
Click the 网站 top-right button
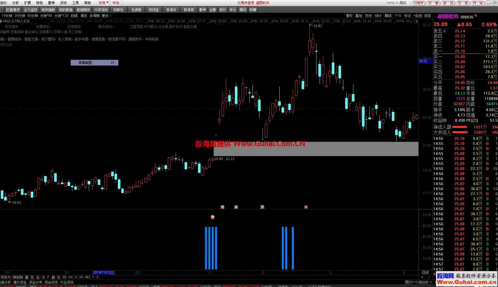point(478,3)
